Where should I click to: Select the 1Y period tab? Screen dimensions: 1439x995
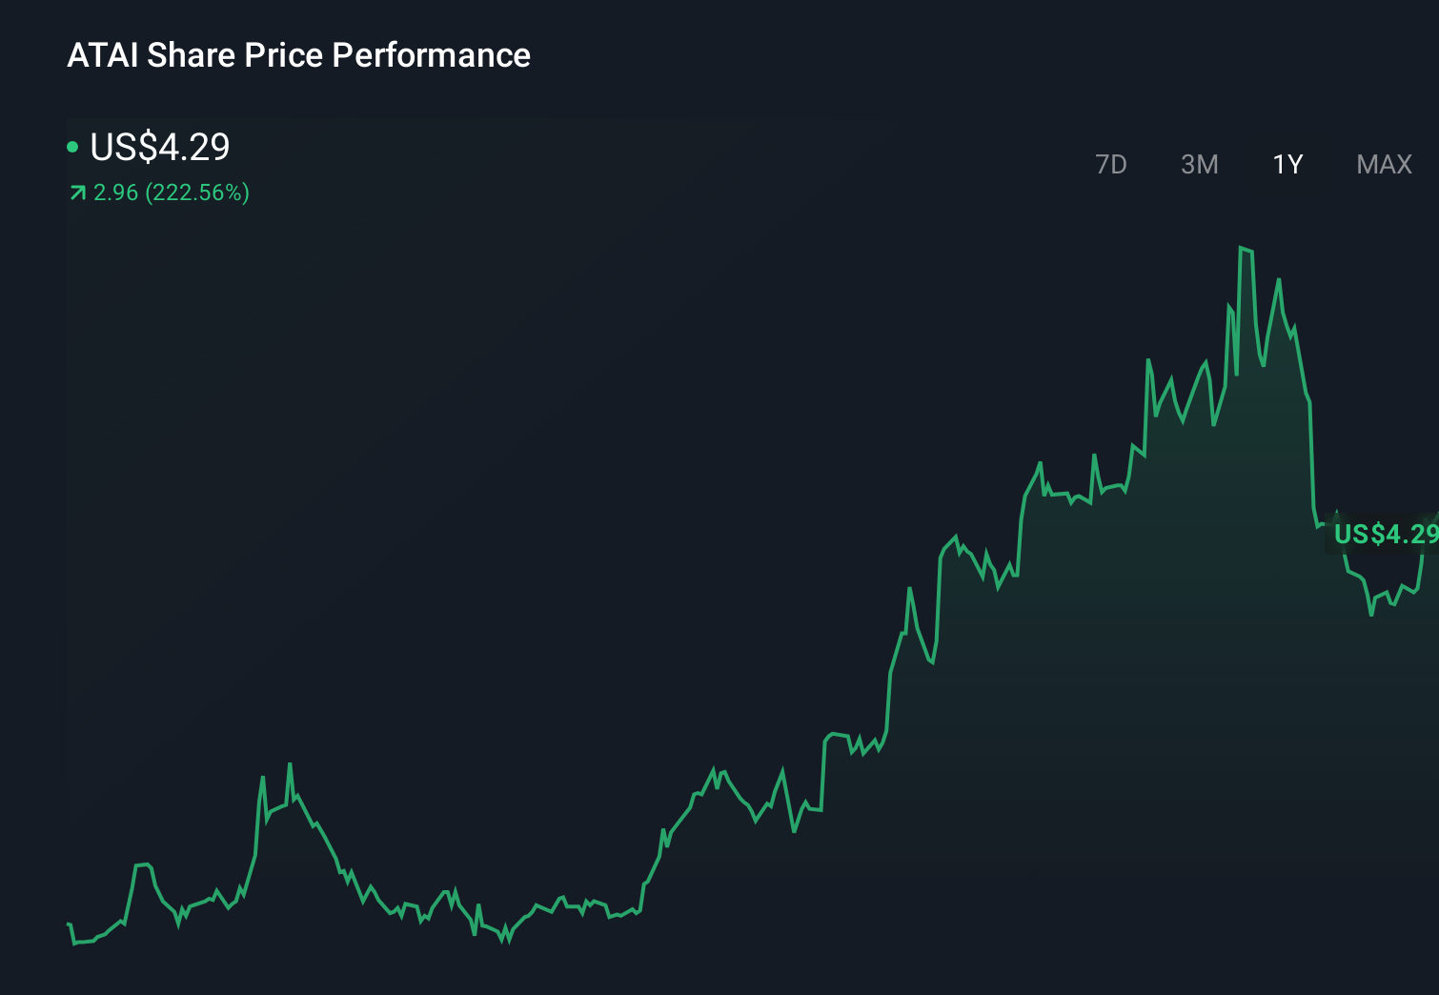pyautogui.click(x=1287, y=164)
